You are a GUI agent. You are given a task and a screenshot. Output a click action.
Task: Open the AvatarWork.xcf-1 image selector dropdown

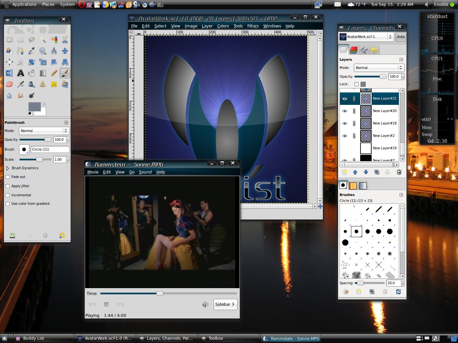tap(366, 37)
